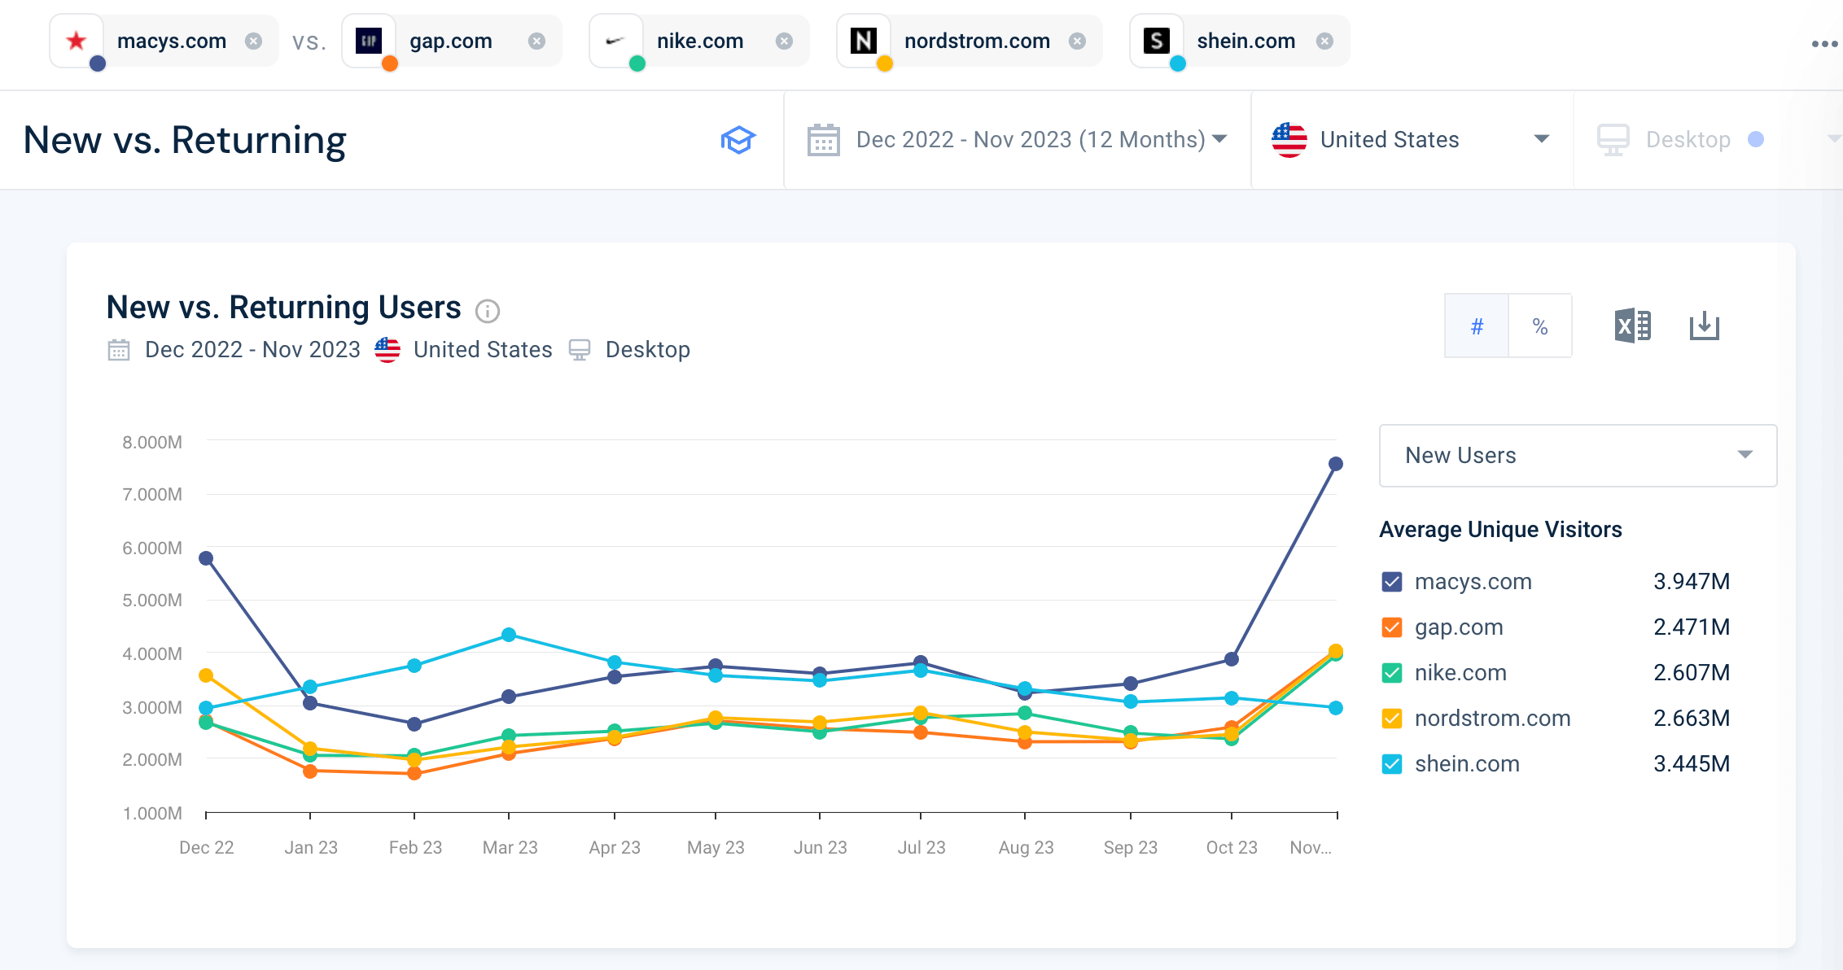Uncheck nordstrom.com in the legend

pos(1392,719)
